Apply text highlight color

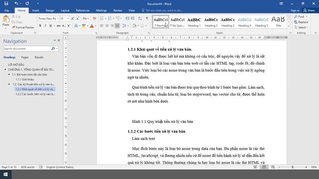(x=84, y=26)
